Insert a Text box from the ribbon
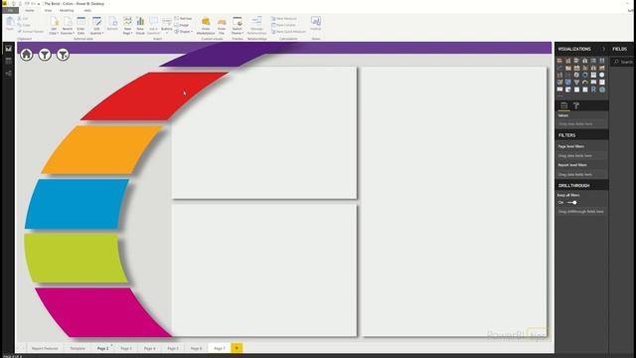Viewport: 636px width, 358px height. click(x=183, y=18)
